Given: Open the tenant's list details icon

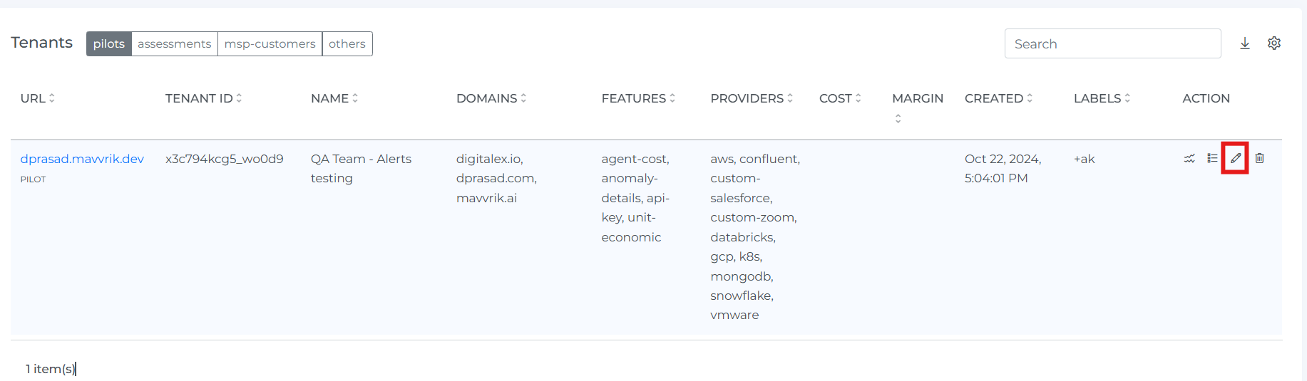Looking at the screenshot, I should point(1211,158).
